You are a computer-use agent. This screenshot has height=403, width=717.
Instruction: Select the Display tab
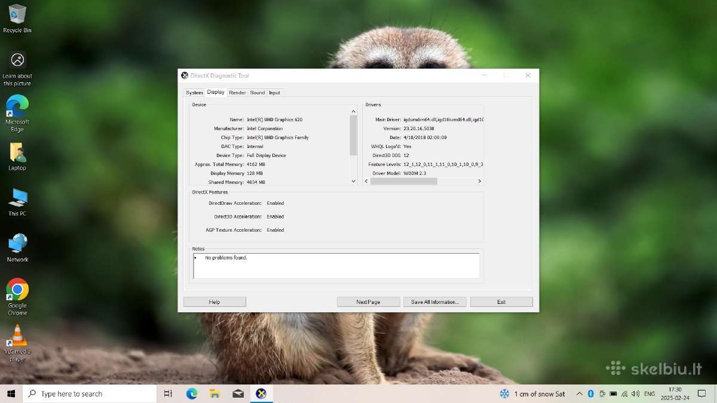click(x=216, y=92)
